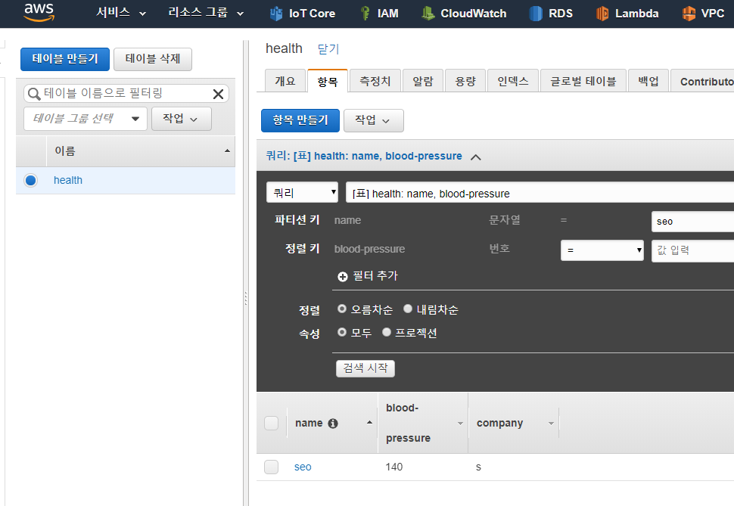This screenshot has height=506, width=734.
Task: Select 내림차순 sort order
Action: tap(408, 309)
